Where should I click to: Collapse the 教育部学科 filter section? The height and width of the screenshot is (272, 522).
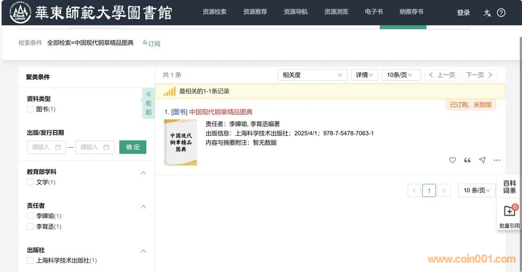(x=143, y=173)
